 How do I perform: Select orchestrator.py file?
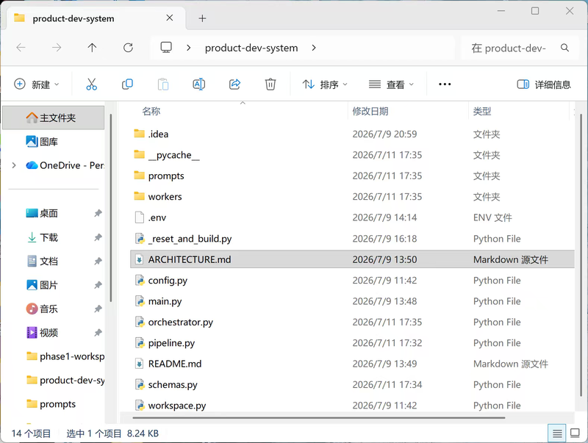pos(173,322)
